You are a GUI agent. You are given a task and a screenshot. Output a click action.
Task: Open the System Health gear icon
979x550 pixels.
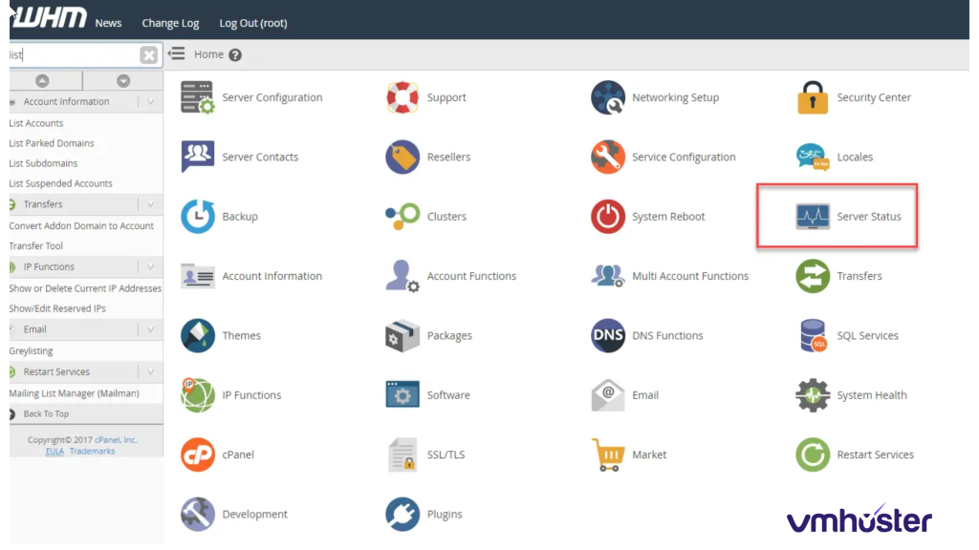point(812,394)
